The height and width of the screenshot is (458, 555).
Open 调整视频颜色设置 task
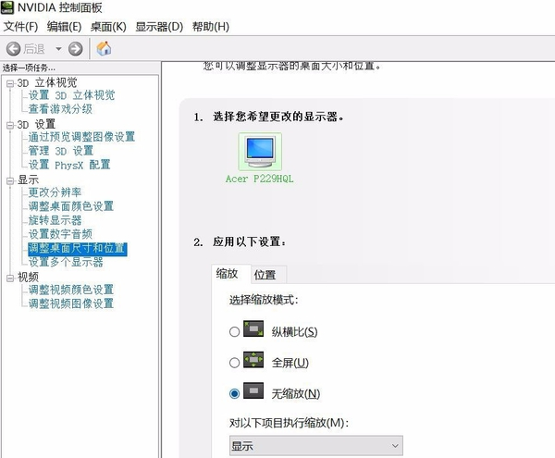coord(71,290)
